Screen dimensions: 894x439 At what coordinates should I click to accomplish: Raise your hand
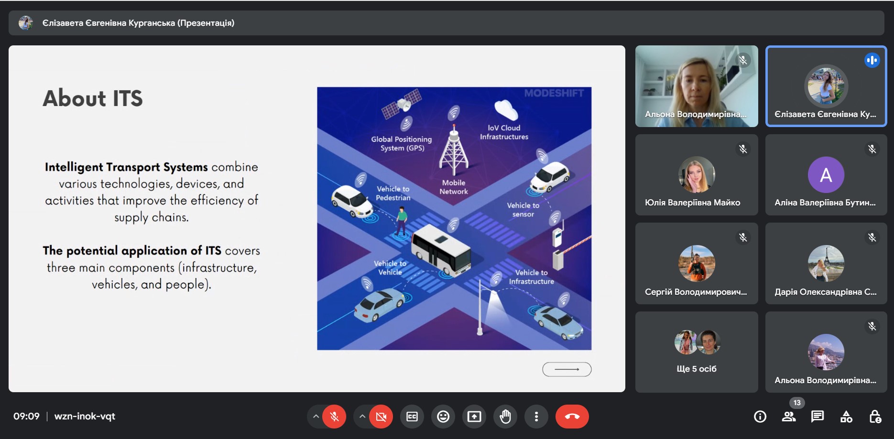(505, 417)
